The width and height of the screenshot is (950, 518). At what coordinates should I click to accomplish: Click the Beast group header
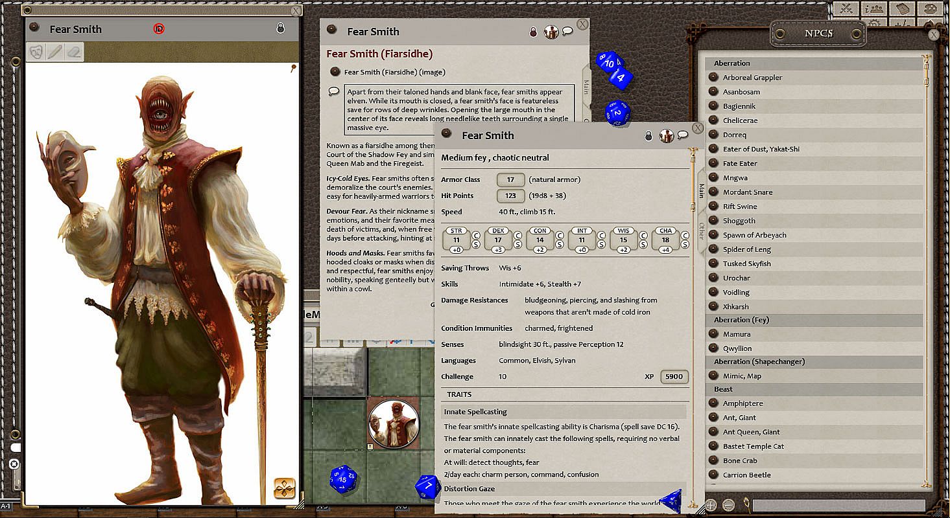(814, 389)
